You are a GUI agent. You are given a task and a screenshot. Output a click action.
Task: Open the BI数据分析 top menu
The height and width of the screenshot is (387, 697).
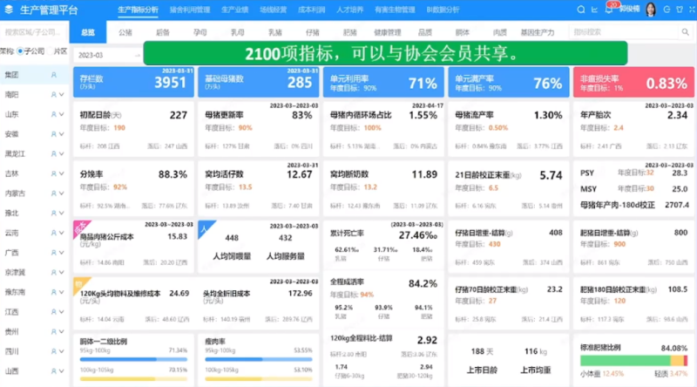pyautogui.click(x=443, y=10)
